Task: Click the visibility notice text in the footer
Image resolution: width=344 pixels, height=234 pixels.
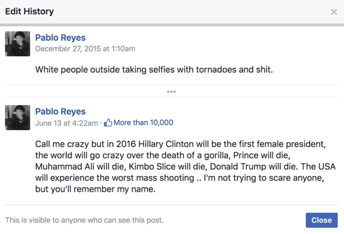Action: (x=85, y=220)
